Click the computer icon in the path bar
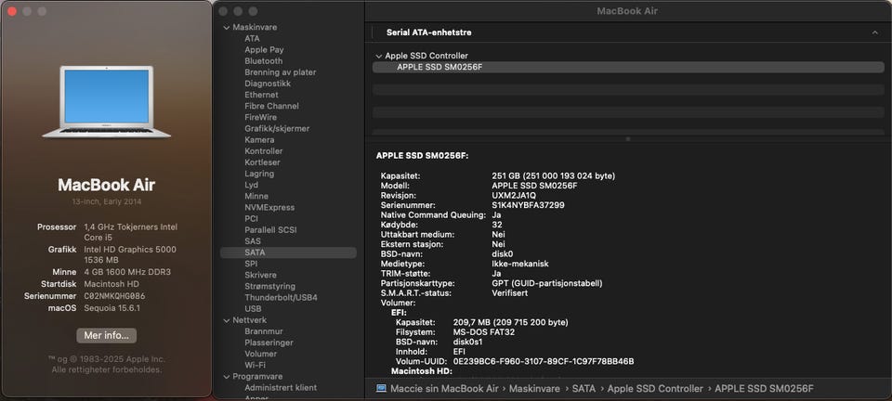 pyautogui.click(x=382, y=388)
